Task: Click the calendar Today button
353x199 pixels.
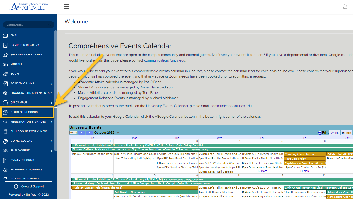Action: [x=73, y=133]
